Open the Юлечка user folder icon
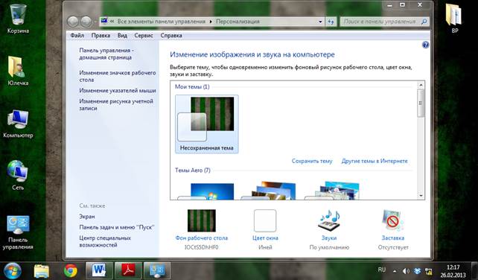Viewport: 478px width, 280px height. [x=18, y=70]
